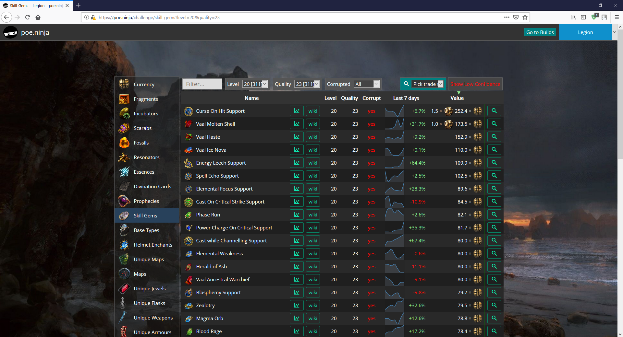Viewport: 623px width, 337px height.
Task: Select Skill Gems in sidebar
Action: (x=147, y=215)
